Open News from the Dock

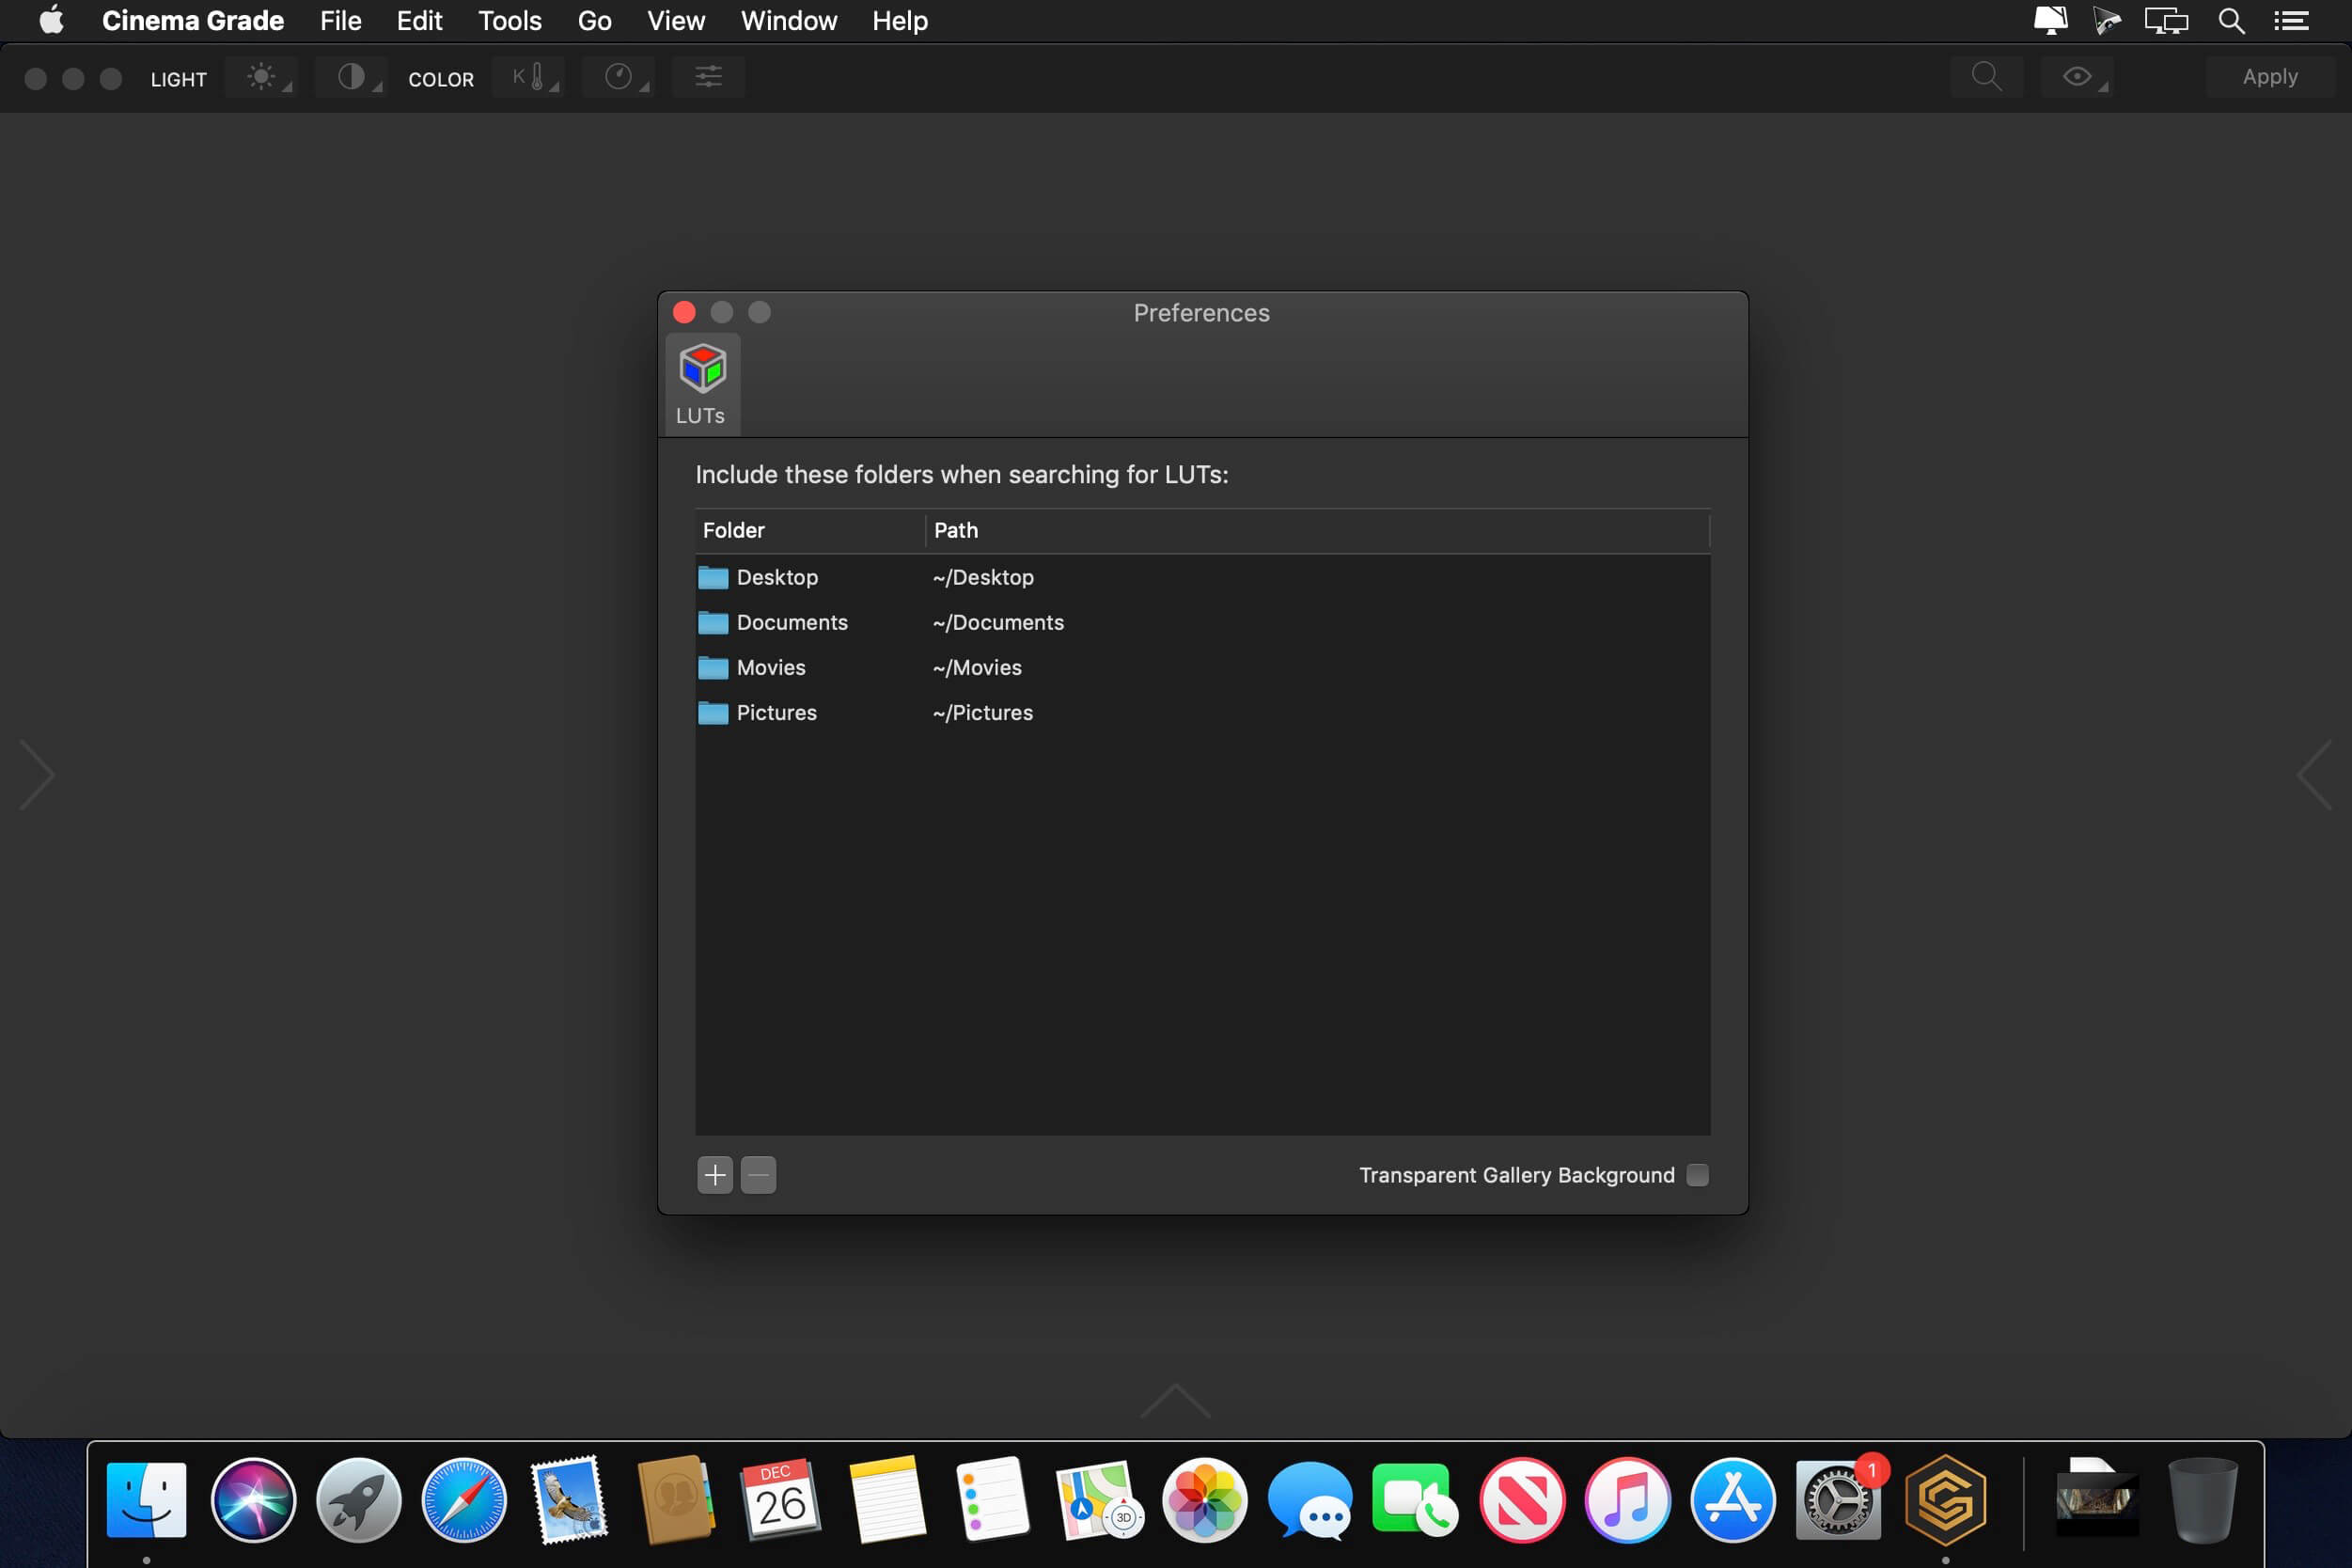coord(1522,1500)
